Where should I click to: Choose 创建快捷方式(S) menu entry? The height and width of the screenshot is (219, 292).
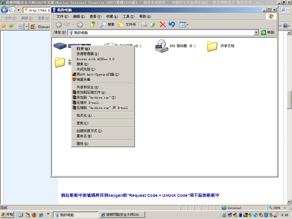[x=103, y=131]
